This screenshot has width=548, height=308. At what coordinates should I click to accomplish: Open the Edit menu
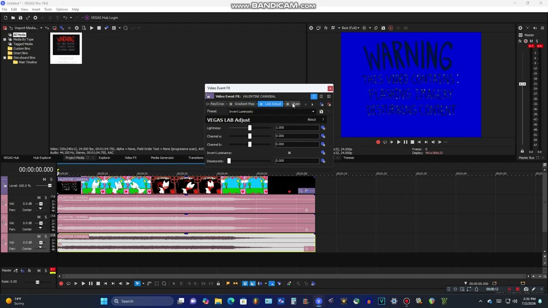[x=14, y=9]
